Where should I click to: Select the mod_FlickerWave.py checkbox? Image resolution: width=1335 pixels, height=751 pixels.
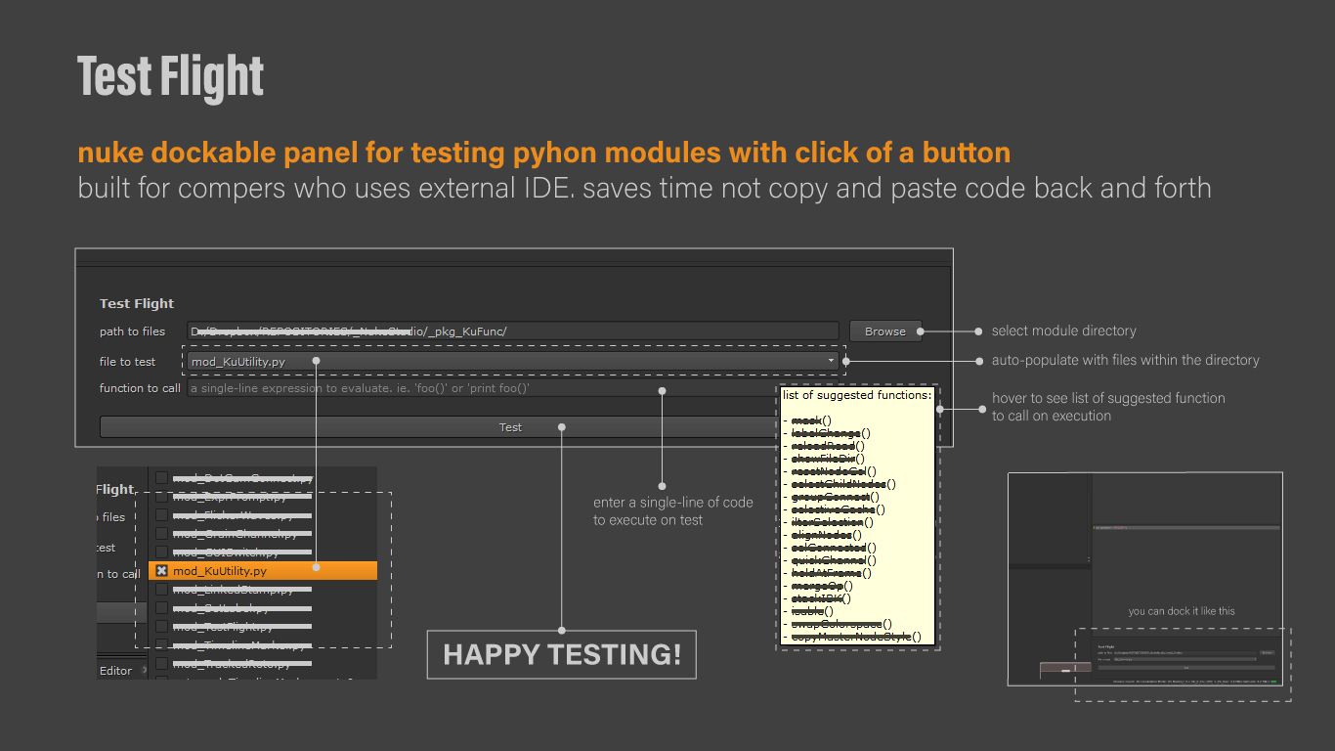162,515
